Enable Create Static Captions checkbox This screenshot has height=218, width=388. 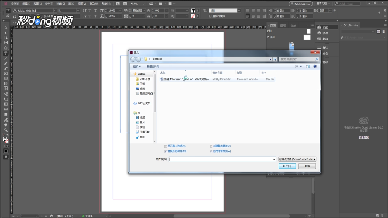[211, 146]
